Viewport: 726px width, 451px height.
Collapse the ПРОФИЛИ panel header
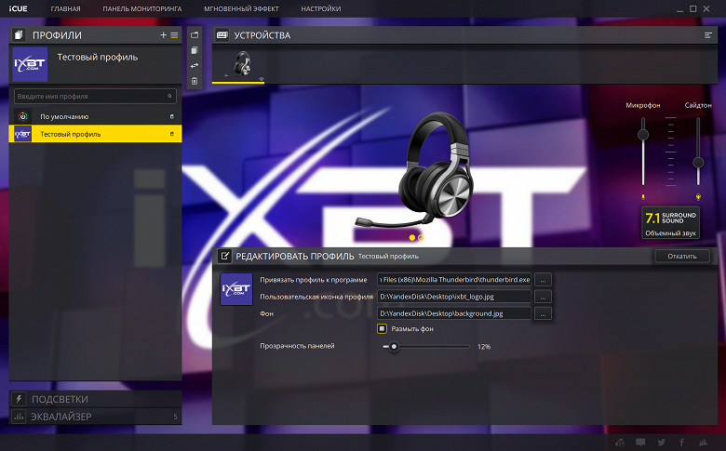[95, 35]
